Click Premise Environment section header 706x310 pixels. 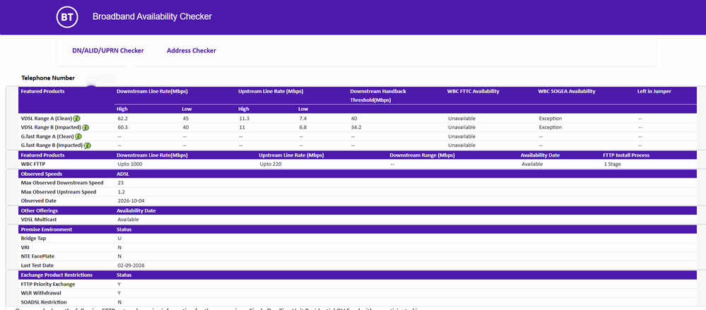point(47,229)
